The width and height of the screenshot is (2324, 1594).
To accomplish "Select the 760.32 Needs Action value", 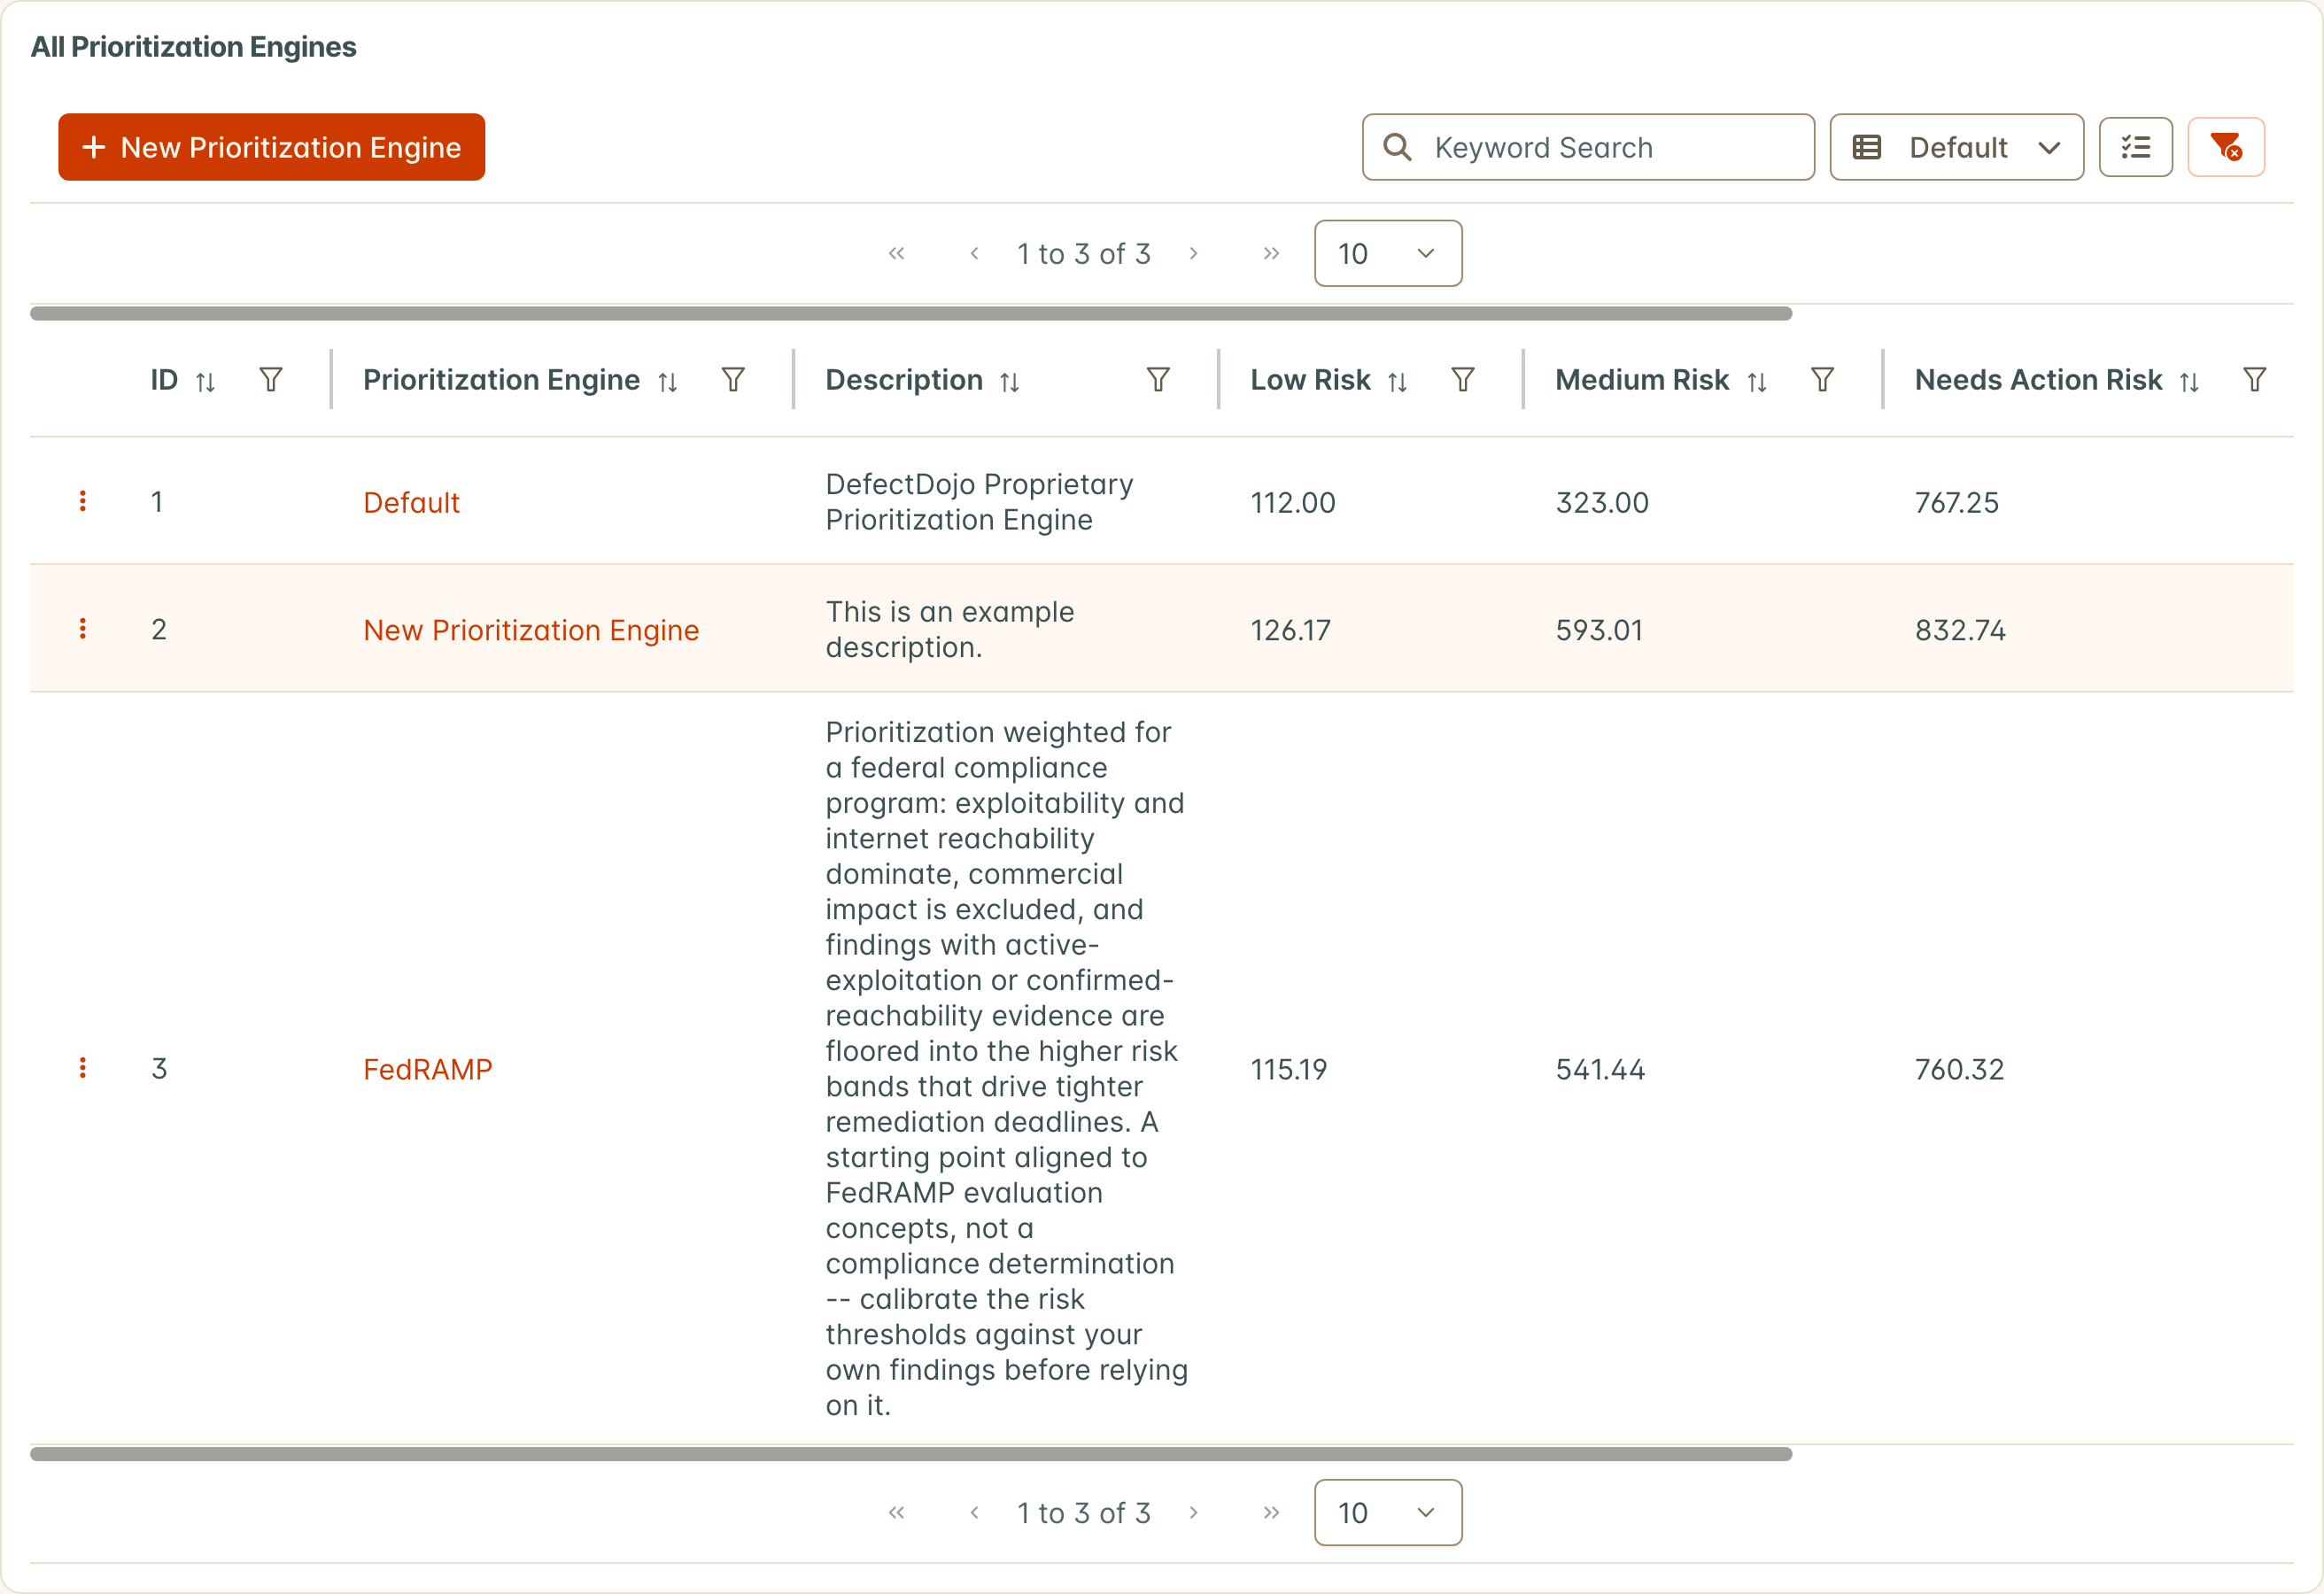I will point(1959,1069).
